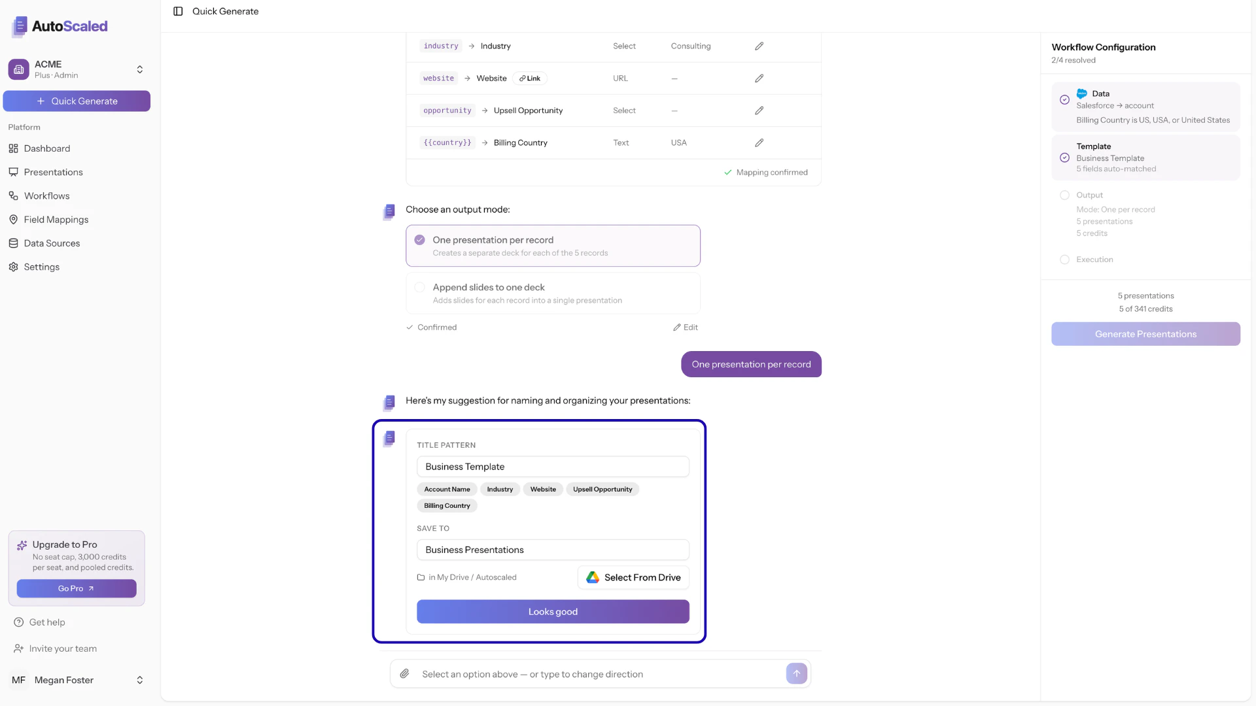Open the Upsell Opportunity Select dropdown

pos(624,110)
